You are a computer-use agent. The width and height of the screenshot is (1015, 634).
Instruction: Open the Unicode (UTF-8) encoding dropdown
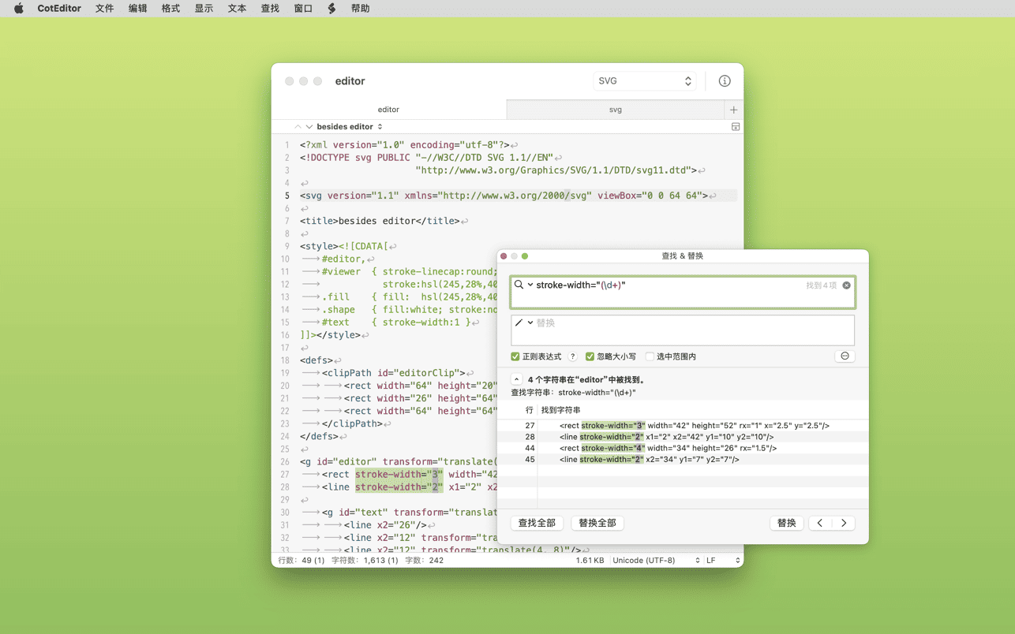click(x=656, y=561)
